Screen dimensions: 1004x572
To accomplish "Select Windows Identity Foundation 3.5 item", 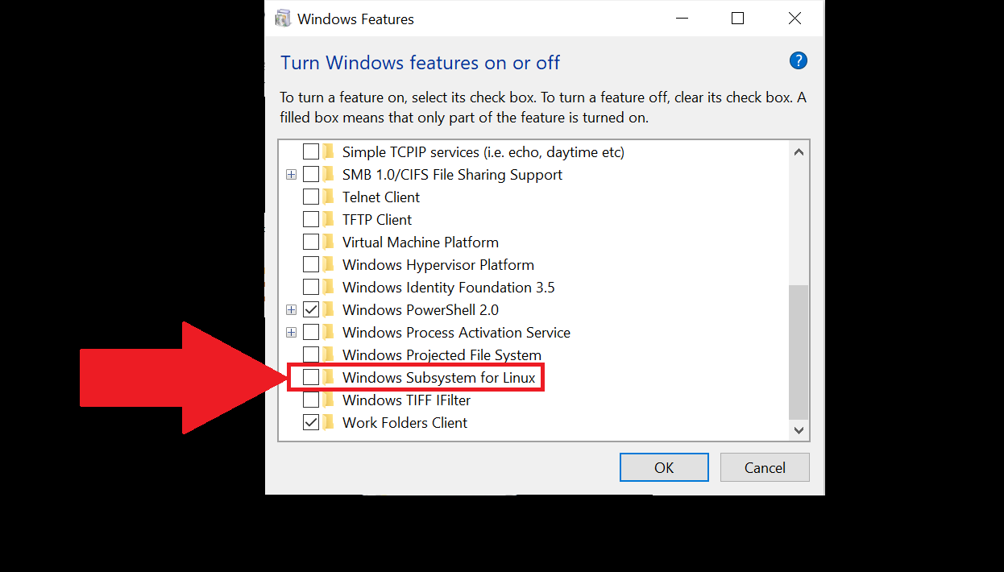I will [448, 288].
